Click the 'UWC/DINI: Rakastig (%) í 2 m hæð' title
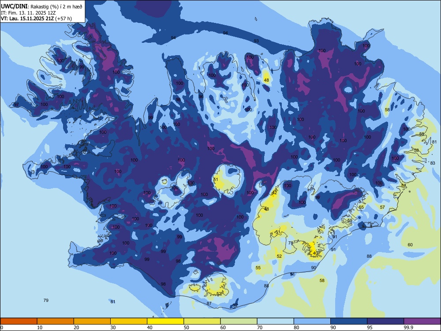 pyautogui.click(x=41, y=6)
